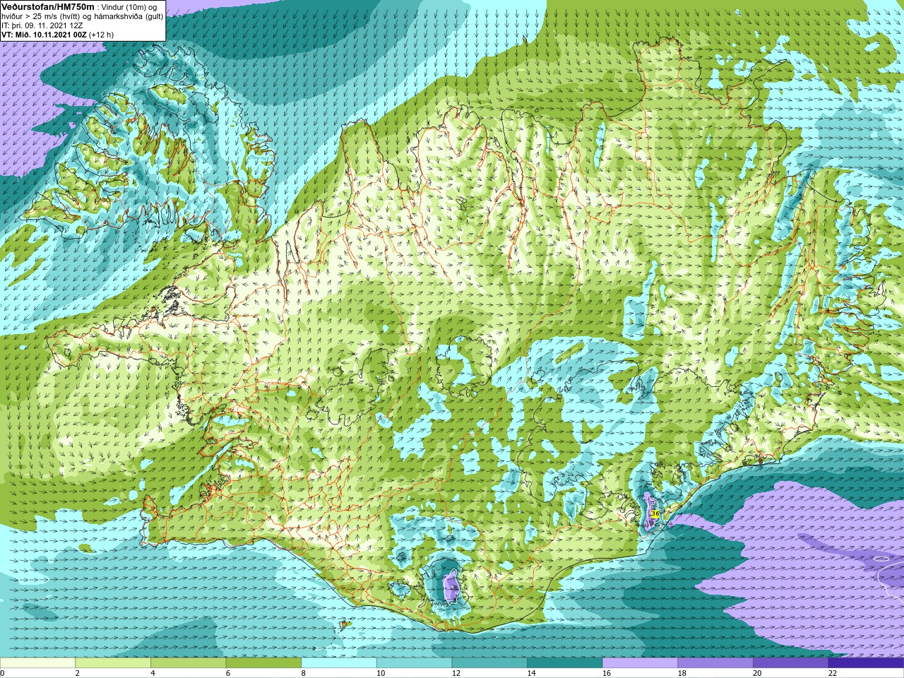Select the 20–22 m/s violet swatch
The image size is (904, 678).
[x=791, y=662]
